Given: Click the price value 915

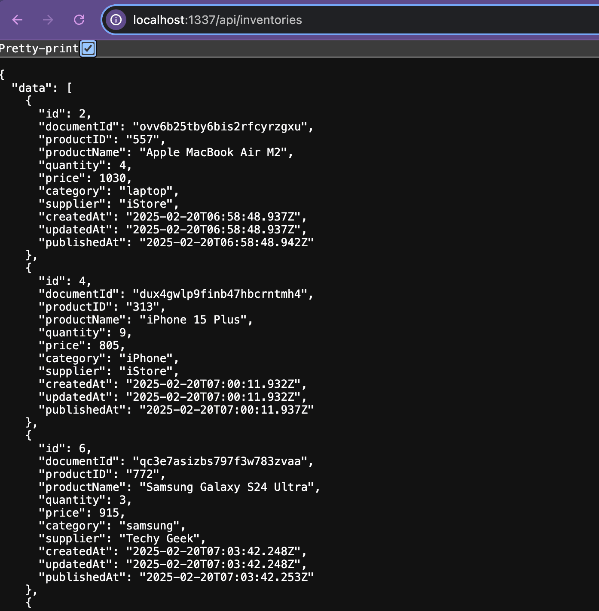Looking at the screenshot, I should click(x=109, y=513).
